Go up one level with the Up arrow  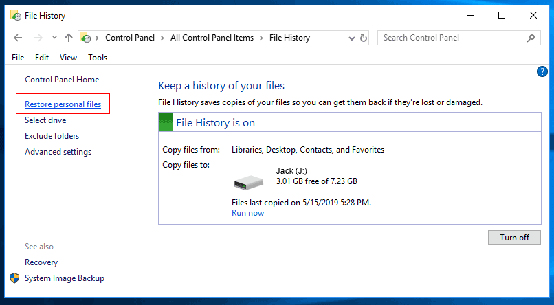point(69,38)
